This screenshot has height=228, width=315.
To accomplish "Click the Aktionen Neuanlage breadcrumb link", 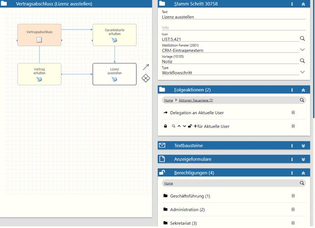I will click(195, 100).
